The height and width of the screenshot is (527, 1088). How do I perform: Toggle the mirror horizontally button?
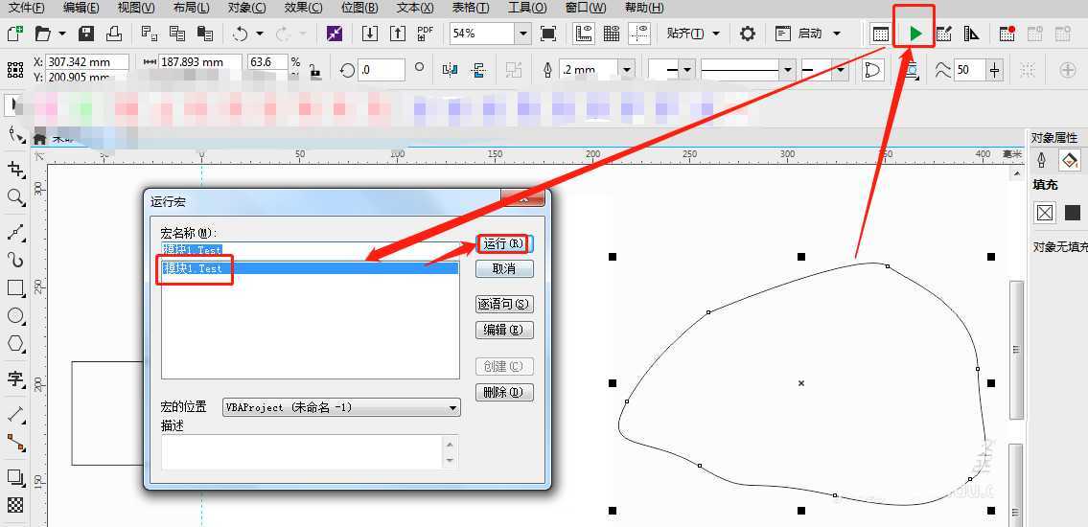pyautogui.click(x=450, y=70)
